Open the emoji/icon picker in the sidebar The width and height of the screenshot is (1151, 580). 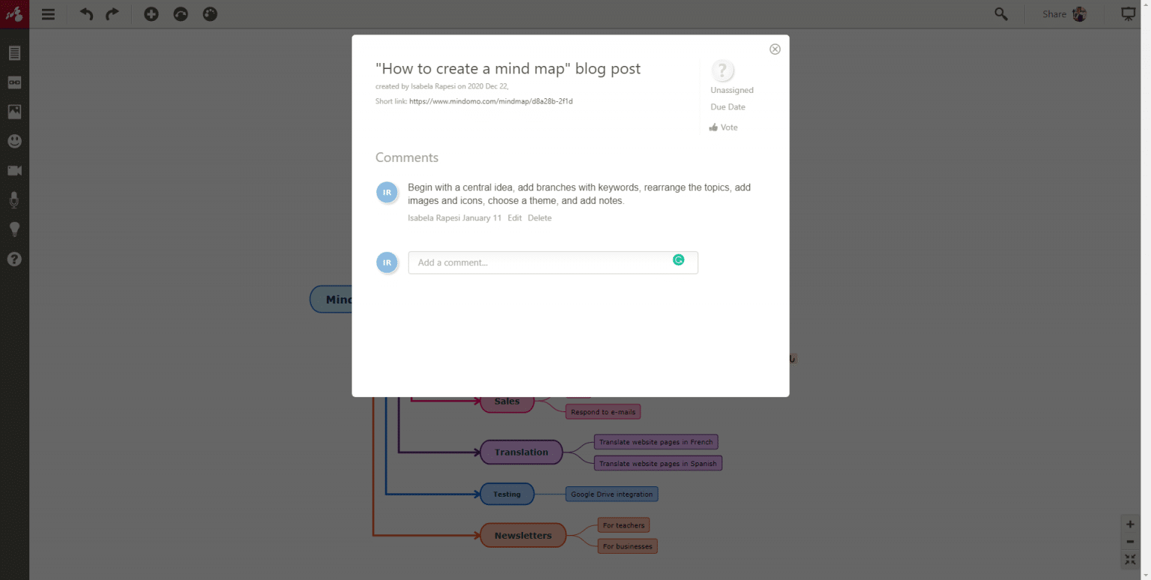14,141
